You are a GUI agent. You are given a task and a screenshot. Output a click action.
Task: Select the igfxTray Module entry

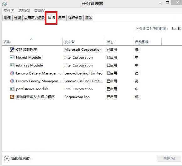(x=29, y=65)
